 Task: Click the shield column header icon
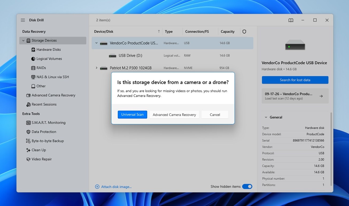244,32
